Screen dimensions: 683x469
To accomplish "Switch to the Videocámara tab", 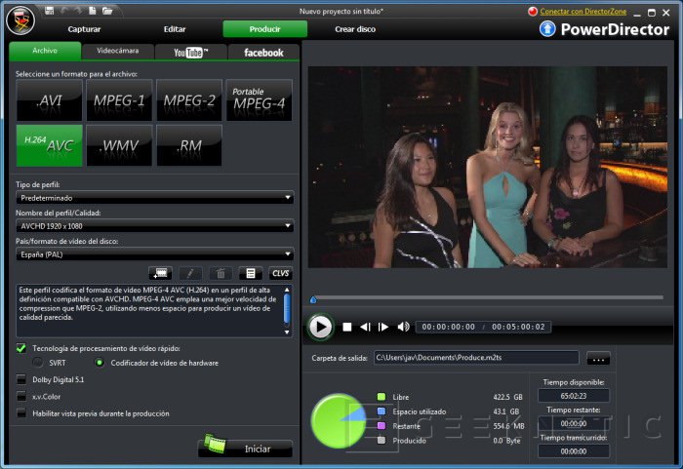I will coord(118,51).
